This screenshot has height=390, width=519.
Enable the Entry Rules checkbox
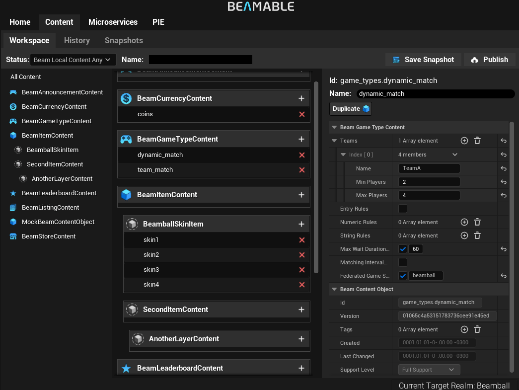pyautogui.click(x=403, y=209)
